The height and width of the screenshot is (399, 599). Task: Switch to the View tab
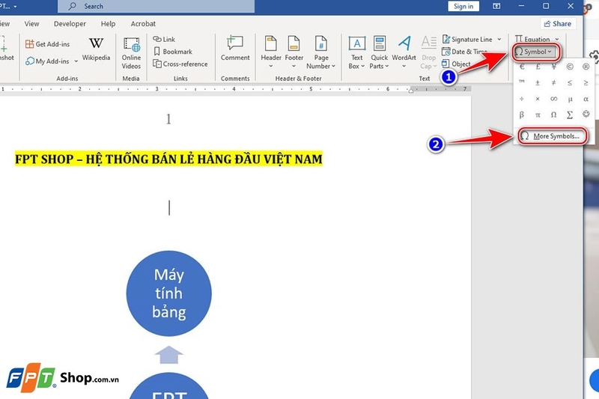click(x=31, y=24)
